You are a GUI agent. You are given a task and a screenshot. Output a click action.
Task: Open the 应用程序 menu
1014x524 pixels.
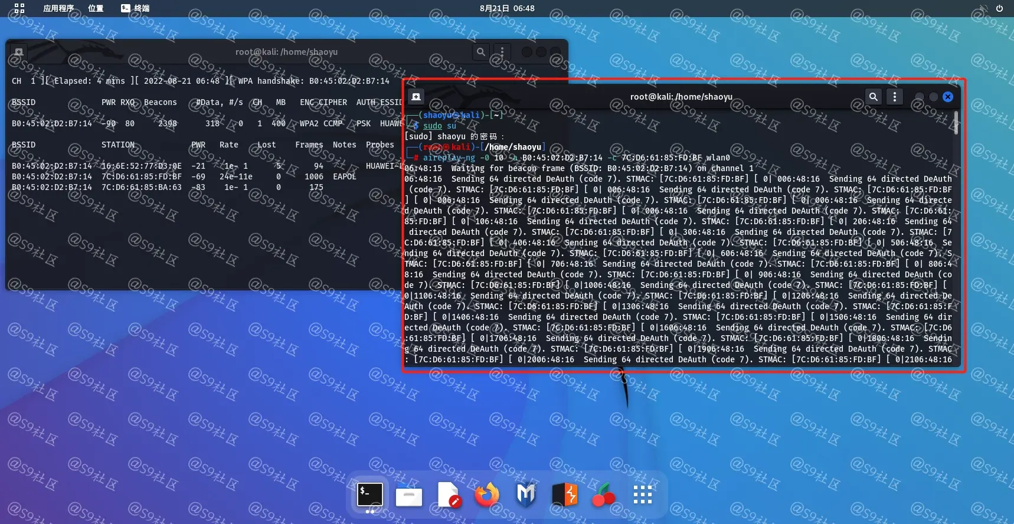[58, 8]
